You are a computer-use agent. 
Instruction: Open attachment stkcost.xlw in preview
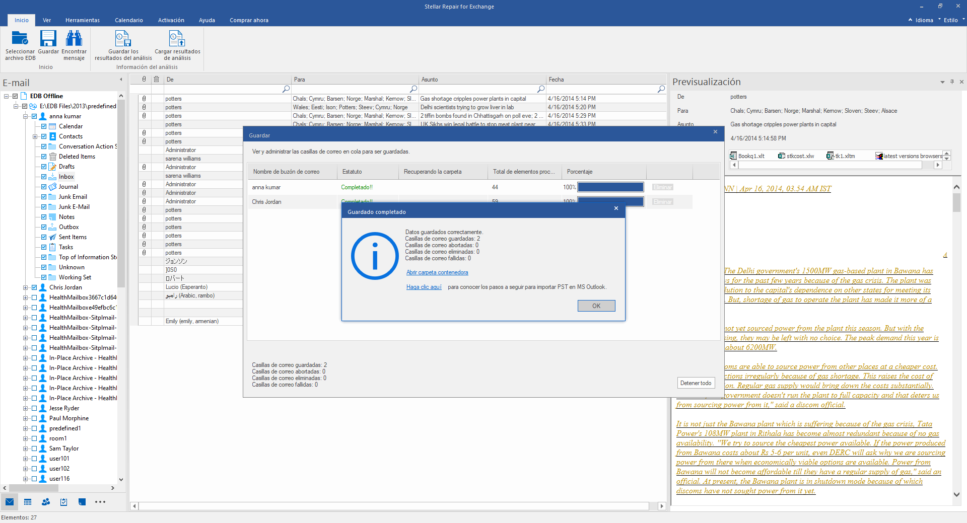(x=796, y=156)
